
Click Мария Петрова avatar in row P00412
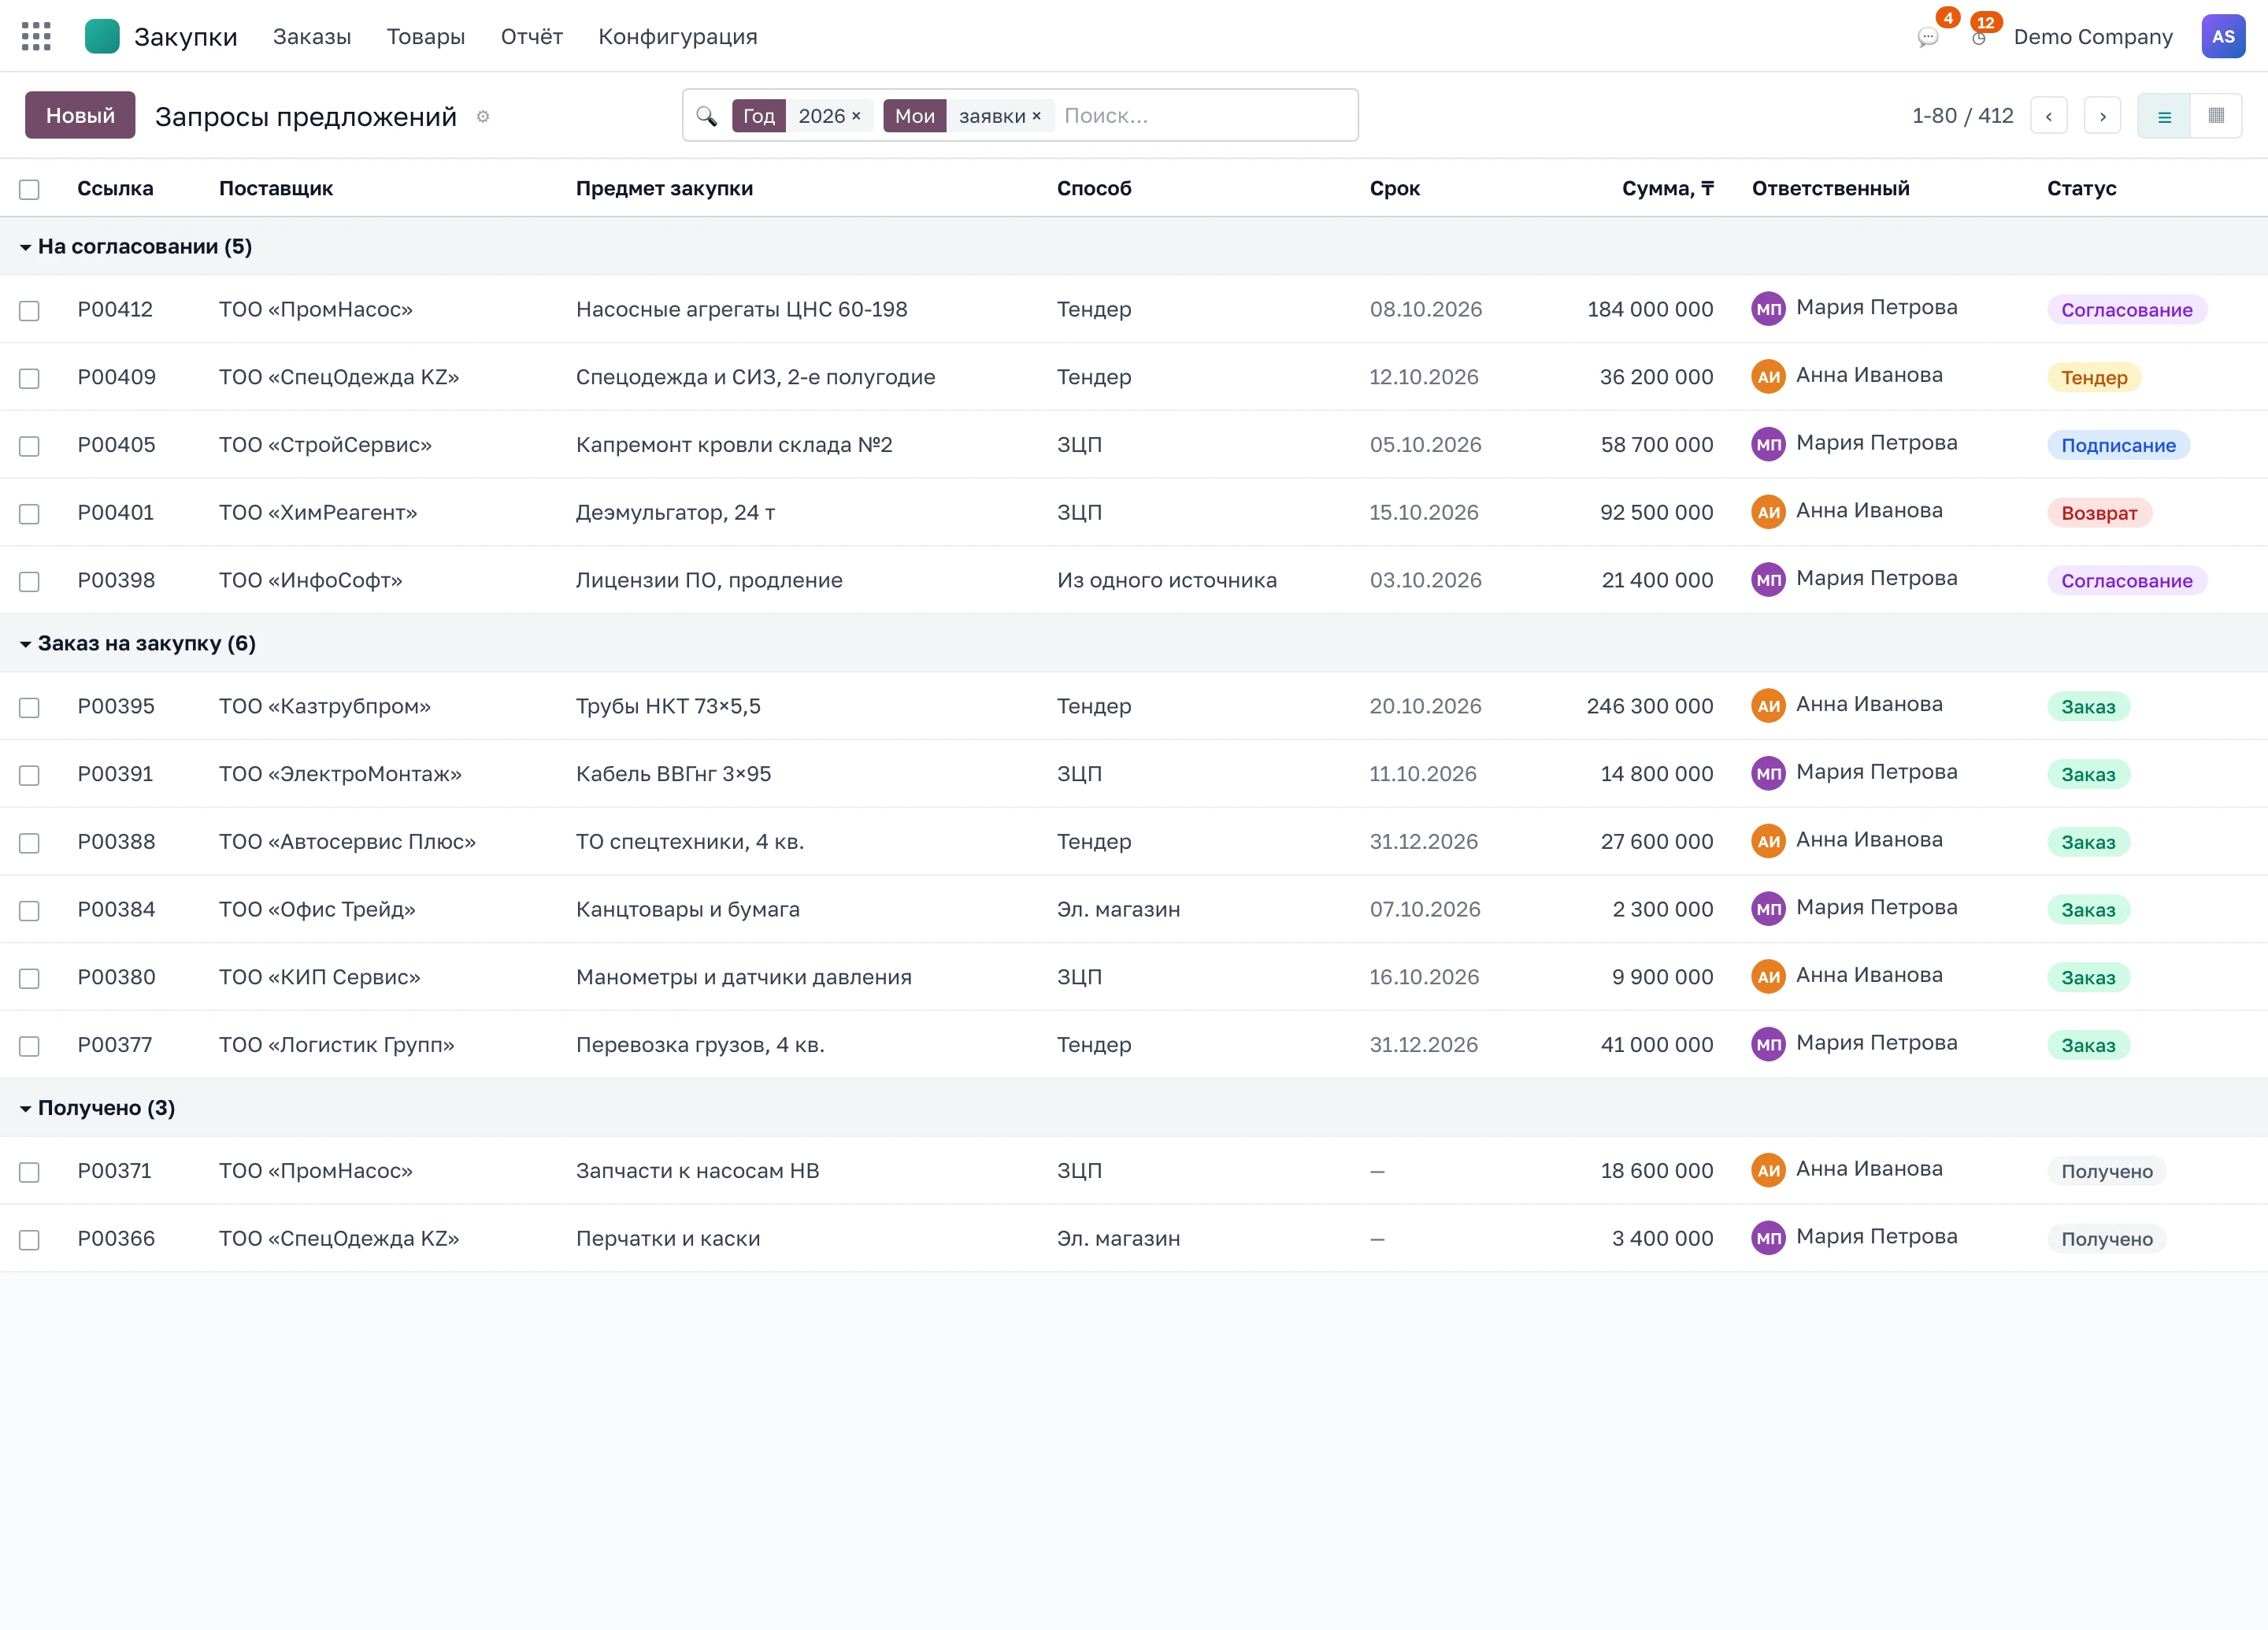(1768, 309)
